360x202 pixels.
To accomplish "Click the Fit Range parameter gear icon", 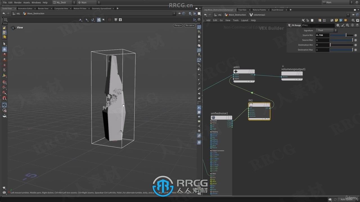I will (x=338, y=25).
